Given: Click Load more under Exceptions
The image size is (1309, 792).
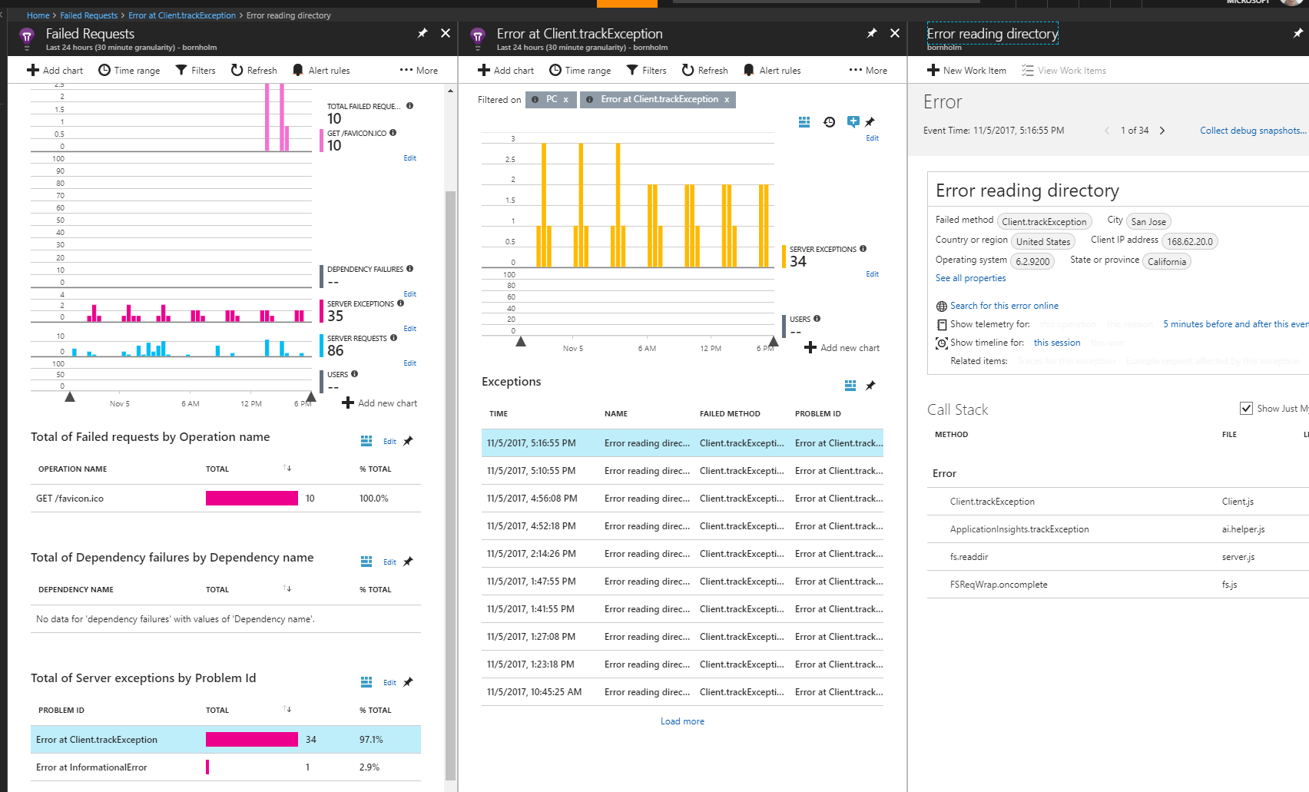Looking at the screenshot, I should [682, 721].
